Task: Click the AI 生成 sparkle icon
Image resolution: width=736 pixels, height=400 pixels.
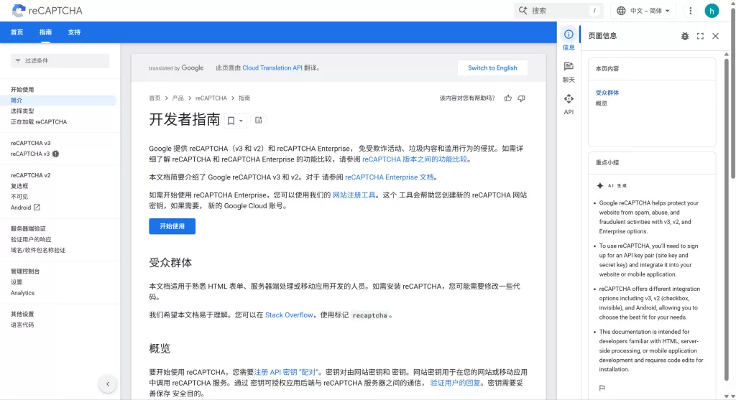Action: (x=600, y=186)
